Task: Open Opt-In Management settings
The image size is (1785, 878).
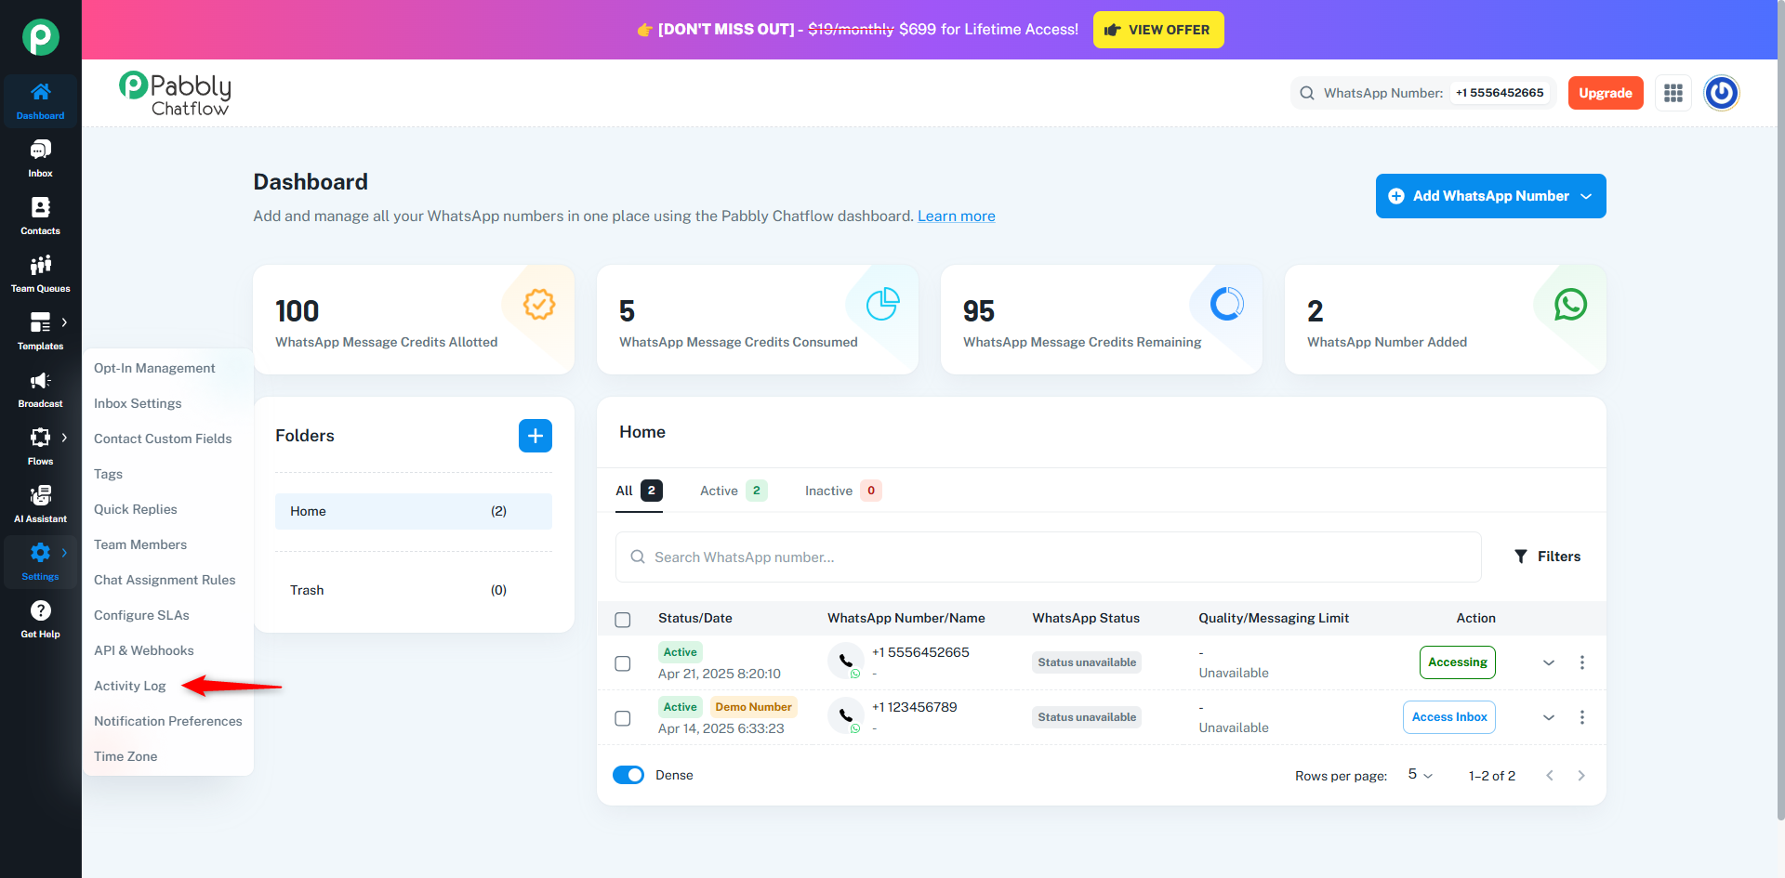Action: (x=154, y=368)
